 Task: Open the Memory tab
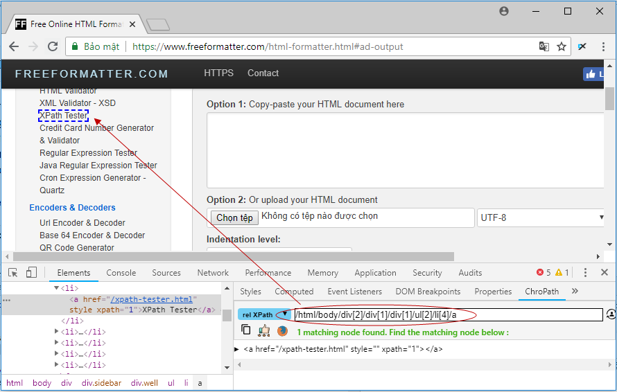click(322, 272)
